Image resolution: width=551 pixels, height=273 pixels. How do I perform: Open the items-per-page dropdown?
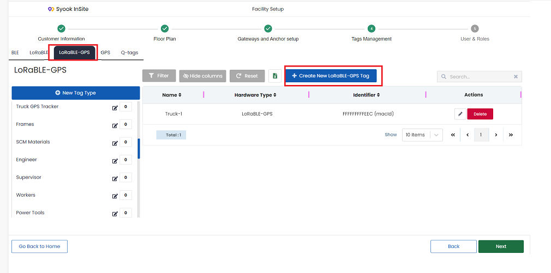422,135
